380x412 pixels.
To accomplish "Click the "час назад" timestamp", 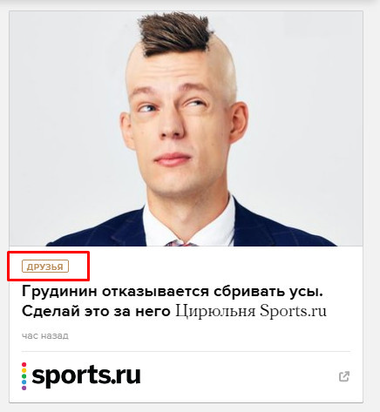I will [x=45, y=335].
